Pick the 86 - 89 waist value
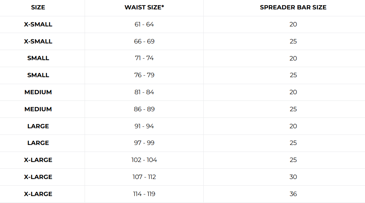 click(x=144, y=109)
